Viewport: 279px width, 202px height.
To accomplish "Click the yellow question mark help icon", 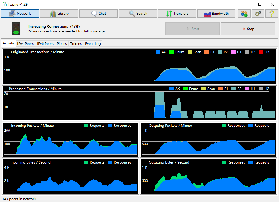I will 272,14.
